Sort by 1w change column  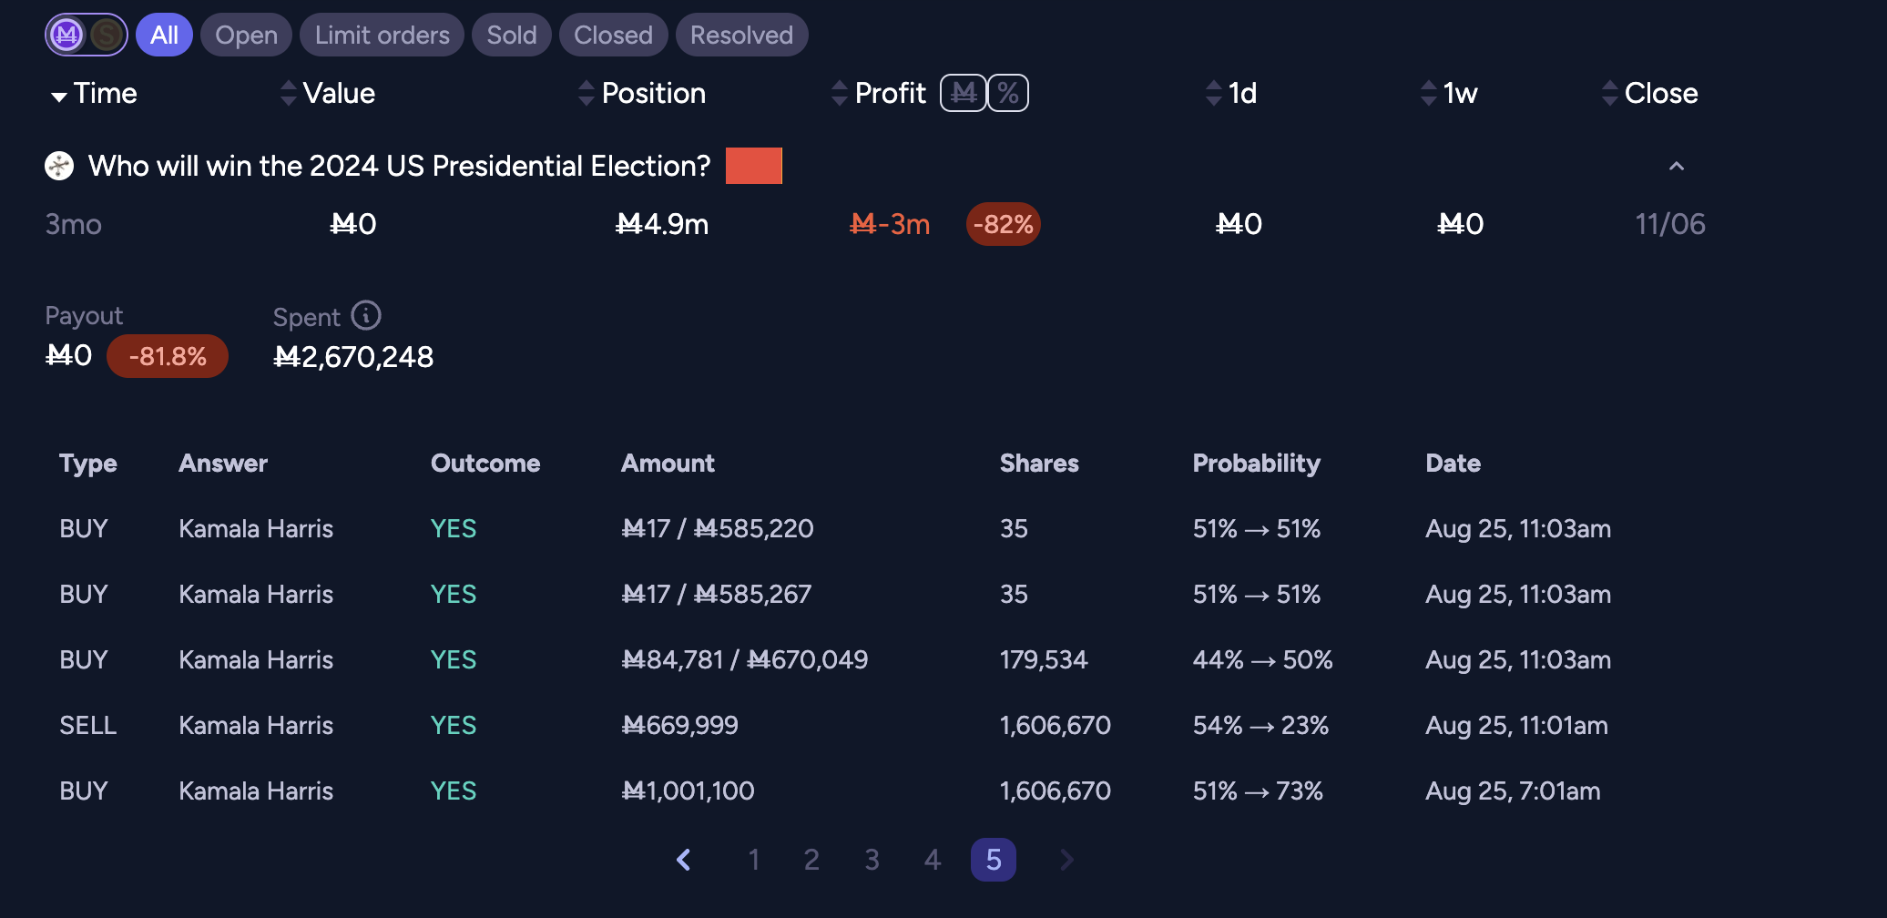coord(1449,93)
